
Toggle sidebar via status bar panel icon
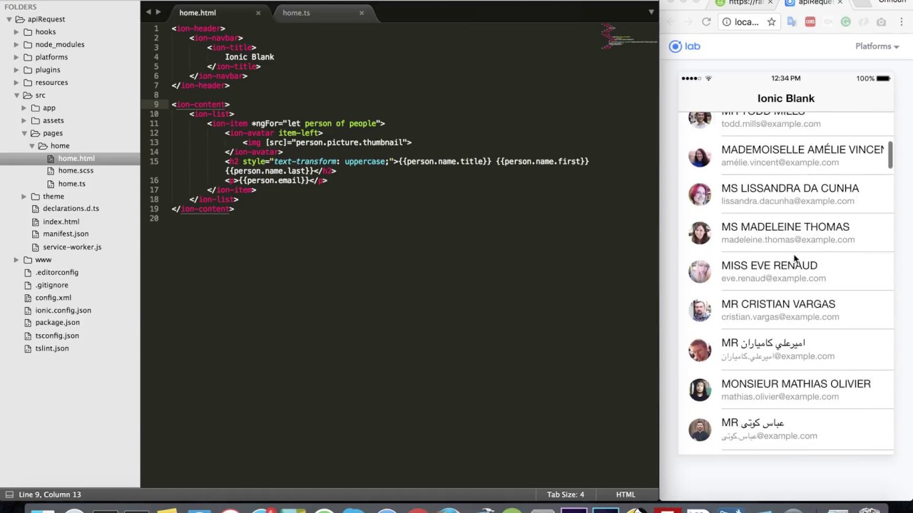[9, 494]
